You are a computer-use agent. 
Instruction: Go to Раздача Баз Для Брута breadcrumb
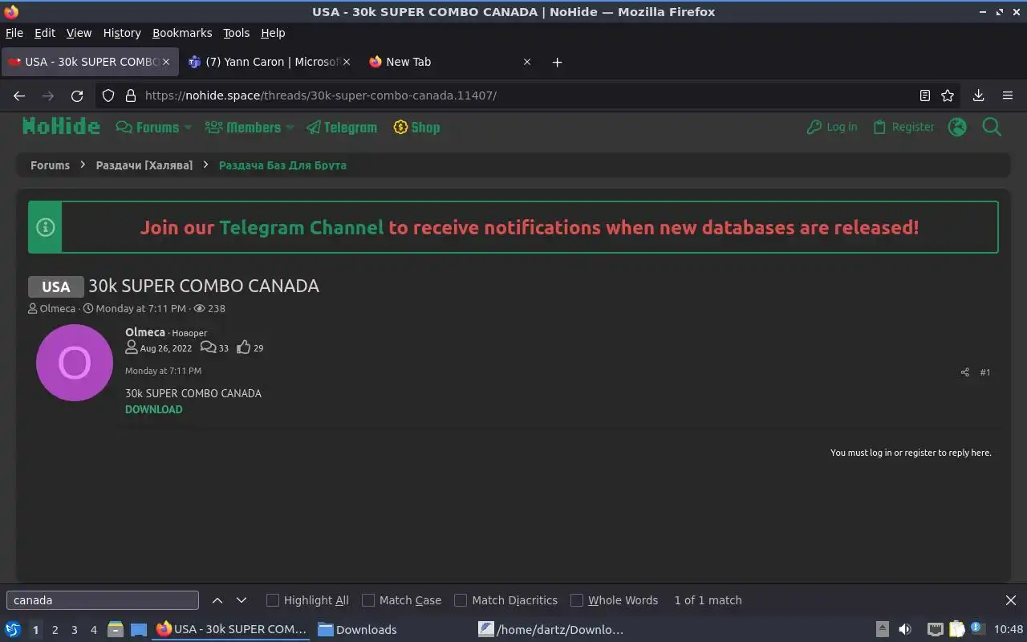282,165
